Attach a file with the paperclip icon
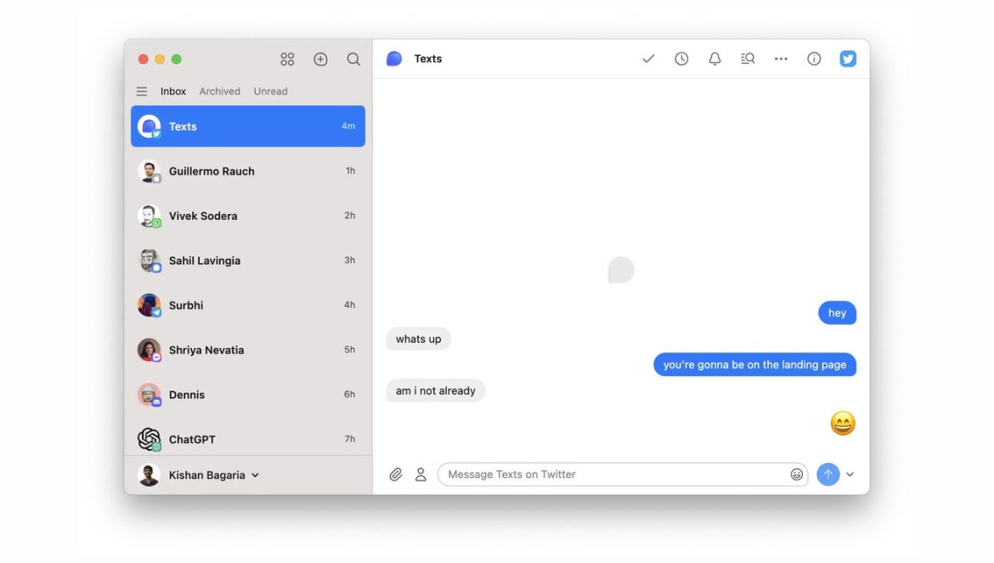The image size is (994, 563). 396,475
